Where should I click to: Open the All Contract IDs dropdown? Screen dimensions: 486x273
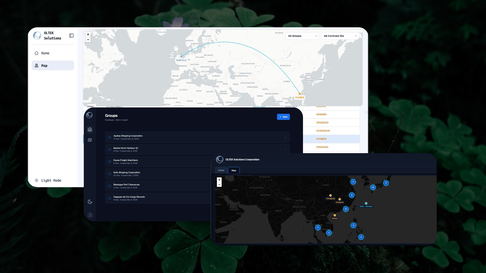coord(340,36)
